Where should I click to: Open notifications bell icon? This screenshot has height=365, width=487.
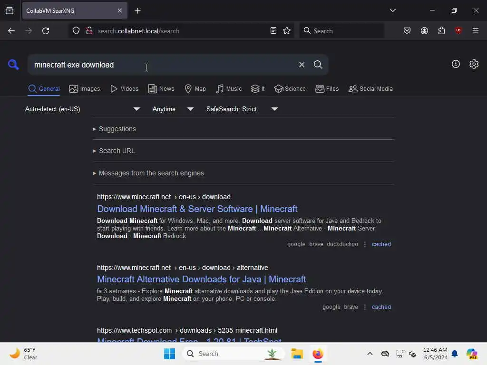[455, 354]
